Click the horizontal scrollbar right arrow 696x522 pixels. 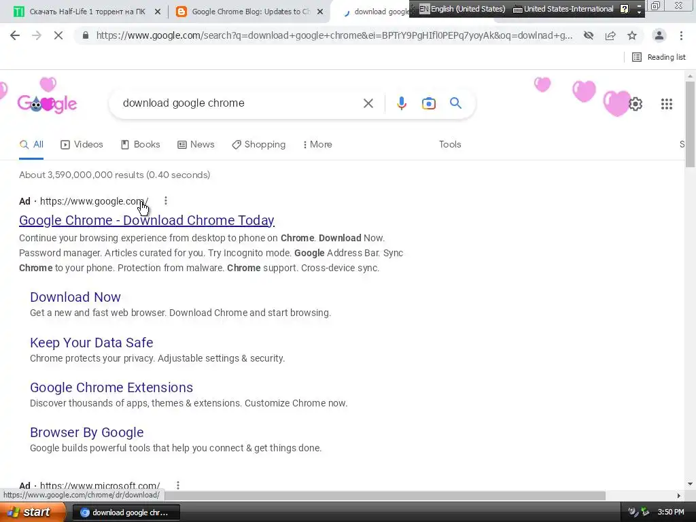coord(679,495)
